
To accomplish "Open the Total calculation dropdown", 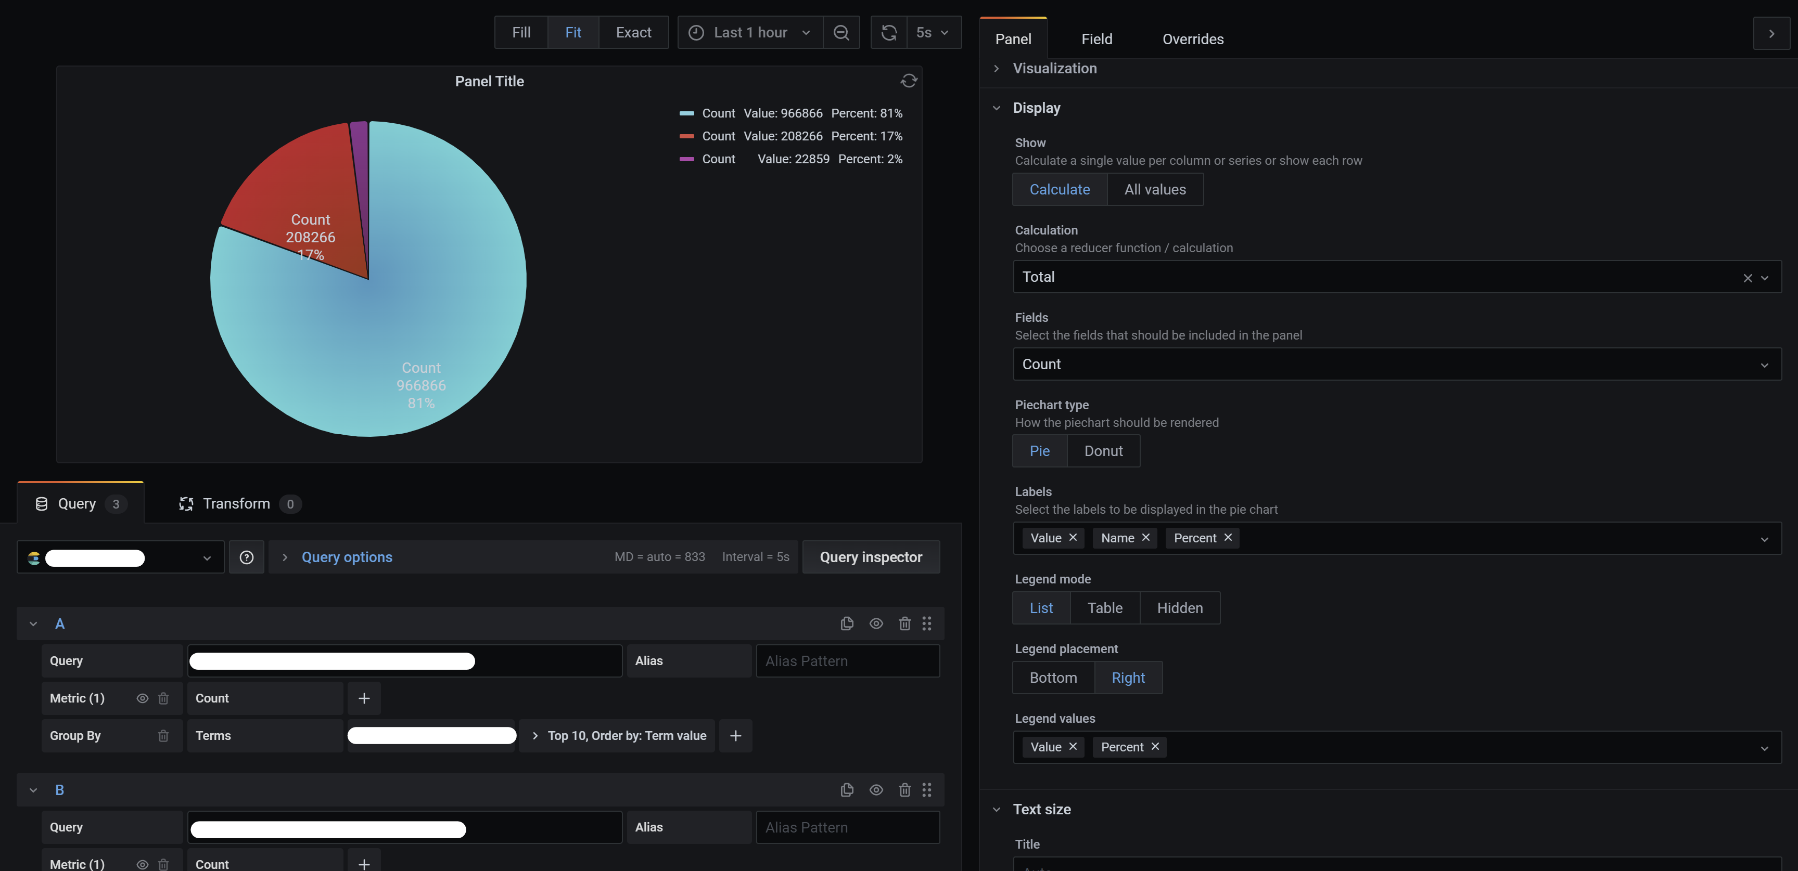I will (x=1389, y=276).
